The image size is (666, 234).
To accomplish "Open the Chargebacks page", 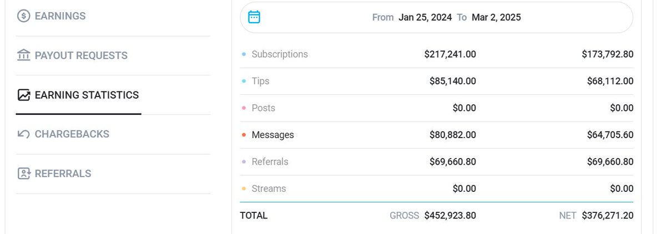I will tap(72, 134).
